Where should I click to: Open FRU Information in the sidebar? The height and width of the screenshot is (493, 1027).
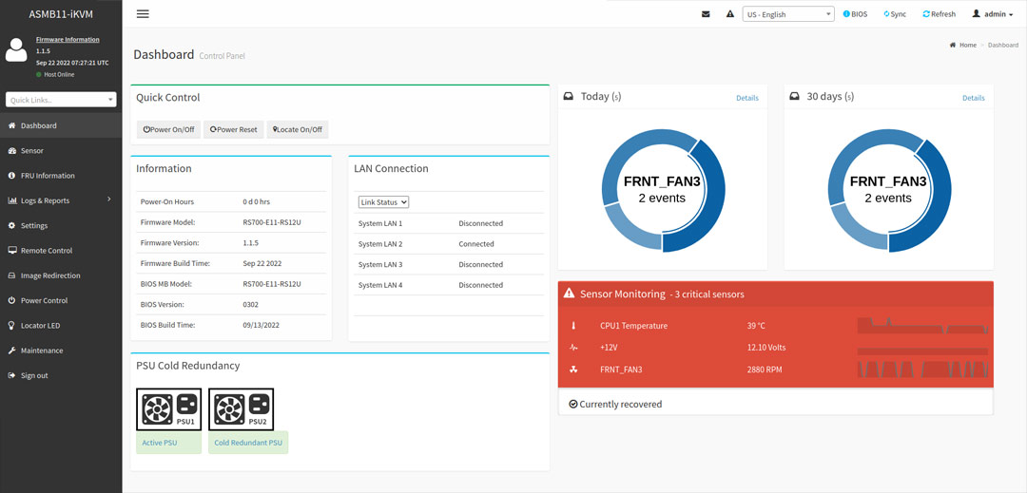pos(61,175)
